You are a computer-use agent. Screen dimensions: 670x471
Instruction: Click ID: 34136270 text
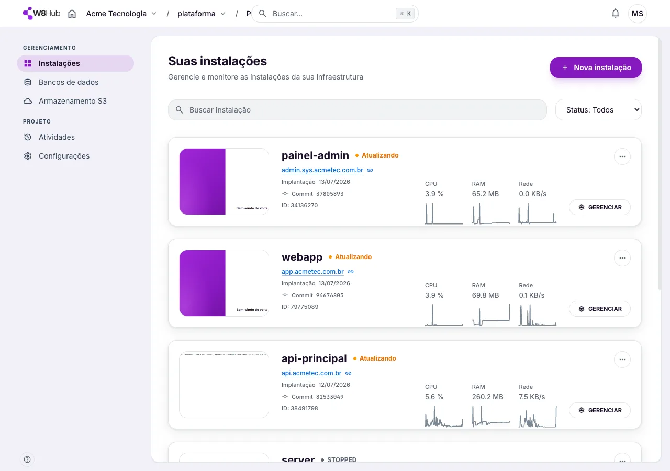pyautogui.click(x=299, y=205)
